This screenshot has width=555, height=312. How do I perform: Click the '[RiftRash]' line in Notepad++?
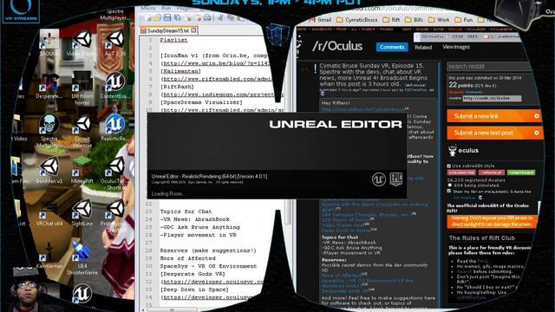(177, 87)
